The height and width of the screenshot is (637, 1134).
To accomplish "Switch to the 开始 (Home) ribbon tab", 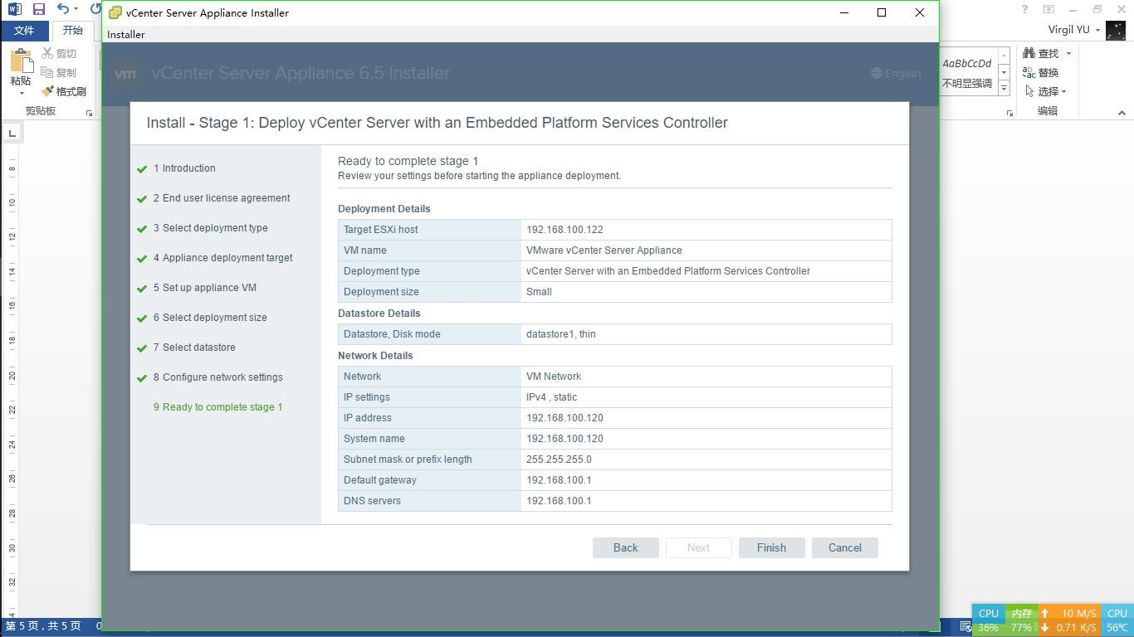I will coord(73,30).
